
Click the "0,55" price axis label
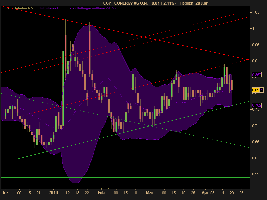point(256,174)
